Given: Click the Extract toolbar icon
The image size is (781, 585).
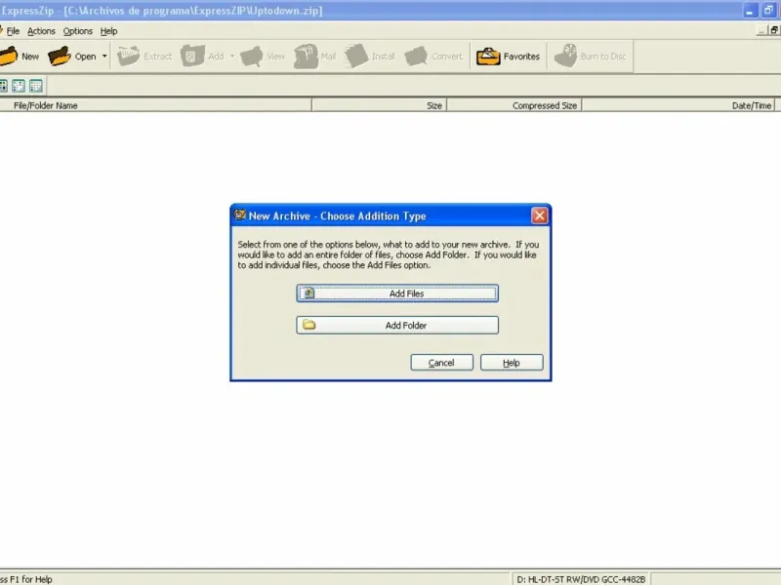Looking at the screenshot, I should pyautogui.click(x=144, y=57).
